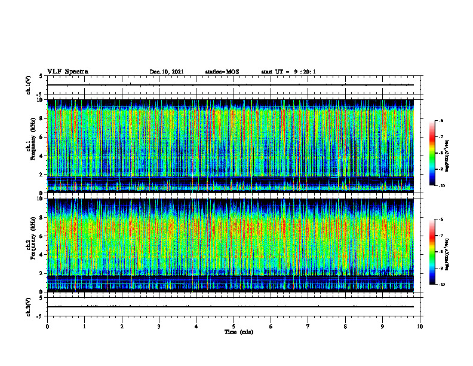This screenshot has width=473, height=366.
Task: Click the "VLF Spectra" plot title
Action: (67, 72)
